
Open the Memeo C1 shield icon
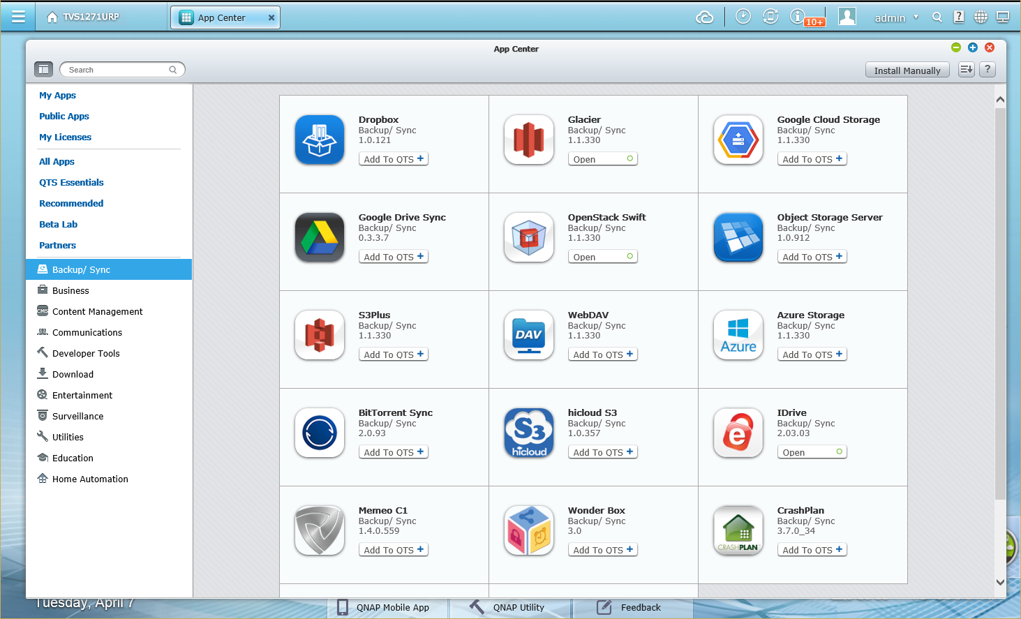(x=320, y=530)
